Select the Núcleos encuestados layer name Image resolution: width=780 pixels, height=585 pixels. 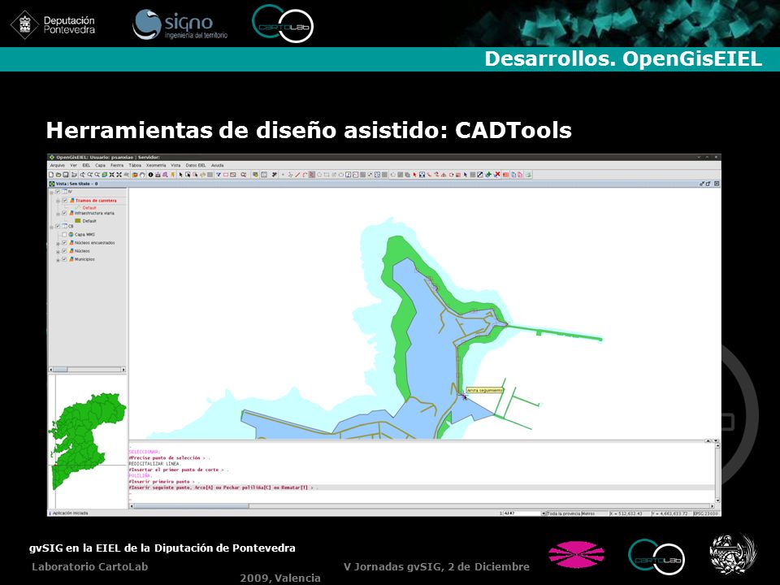click(95, 243)
